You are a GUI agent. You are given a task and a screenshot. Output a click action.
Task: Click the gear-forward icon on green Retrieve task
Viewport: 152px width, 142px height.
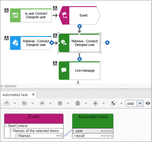(x=64, y=43)
